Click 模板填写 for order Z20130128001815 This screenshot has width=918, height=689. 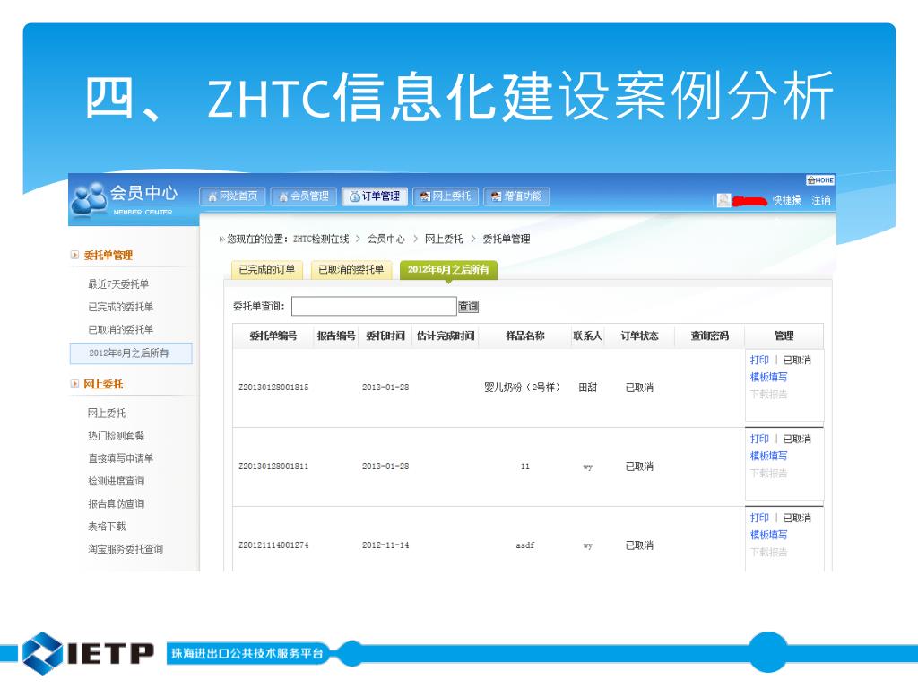point(768,378)
